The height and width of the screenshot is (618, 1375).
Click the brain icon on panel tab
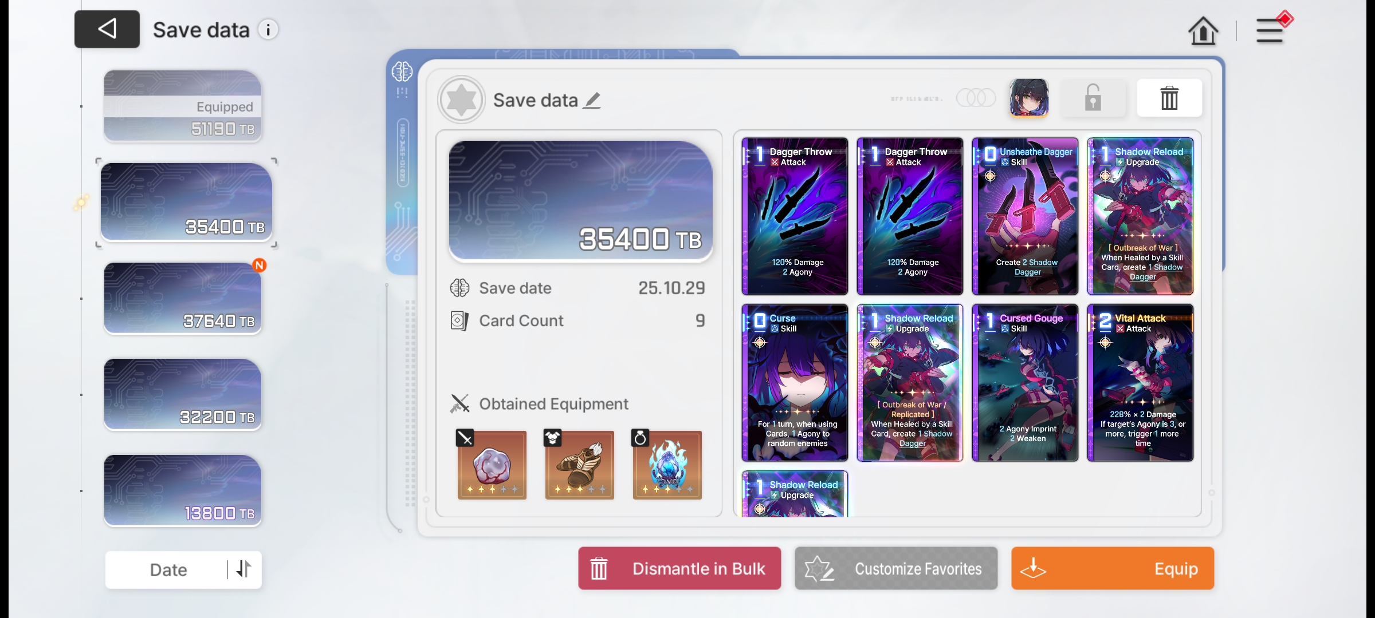[402, 72]
